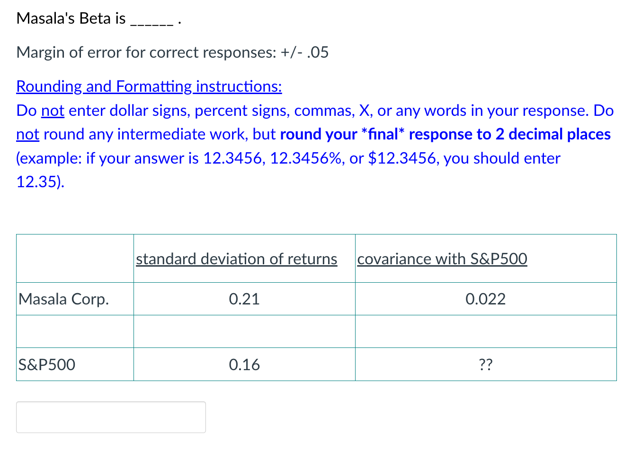Viewport: 624px width, 451px height.
Task: Select the S&P500 row label
Action: tap(46, 364)
